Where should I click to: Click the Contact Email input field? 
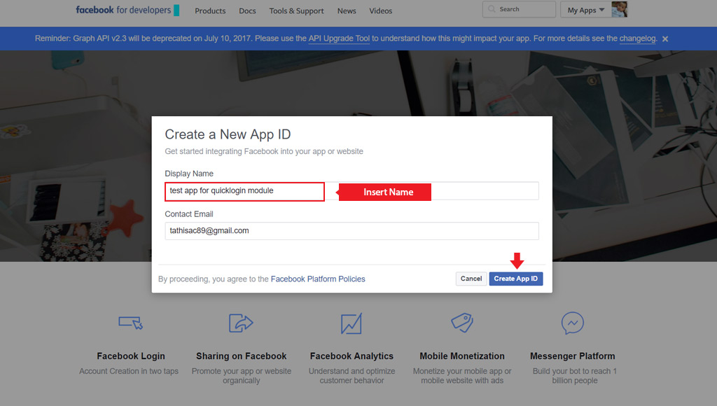click(x=351, y=231)
